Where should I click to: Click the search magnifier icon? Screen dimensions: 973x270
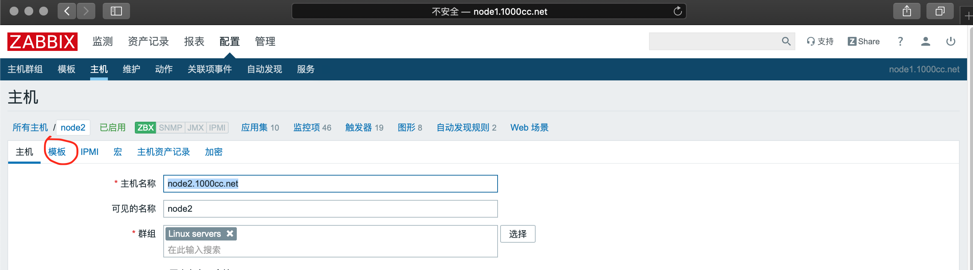(x=786, y=41)
